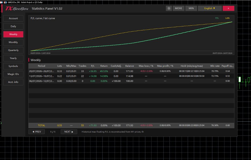251x160 pixels.
Task: Click the Max loss / % column header
Action: (146, 66)
